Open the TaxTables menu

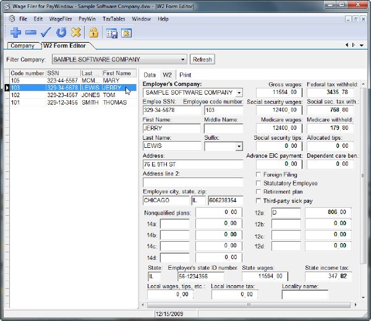[114, 19]
